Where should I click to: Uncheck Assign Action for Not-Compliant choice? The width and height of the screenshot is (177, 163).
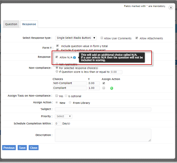pyautogui.click(x=104, y=83)
